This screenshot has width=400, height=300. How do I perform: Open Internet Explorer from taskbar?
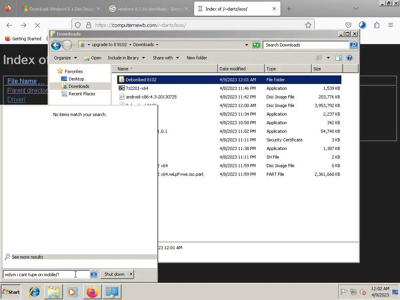(x=34, y=292)
